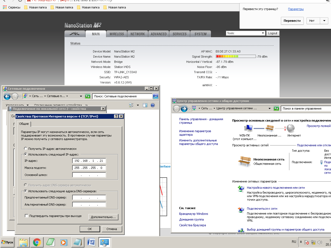
Task: Click icon next to Подключиться к сети
Action: [241, 210]
